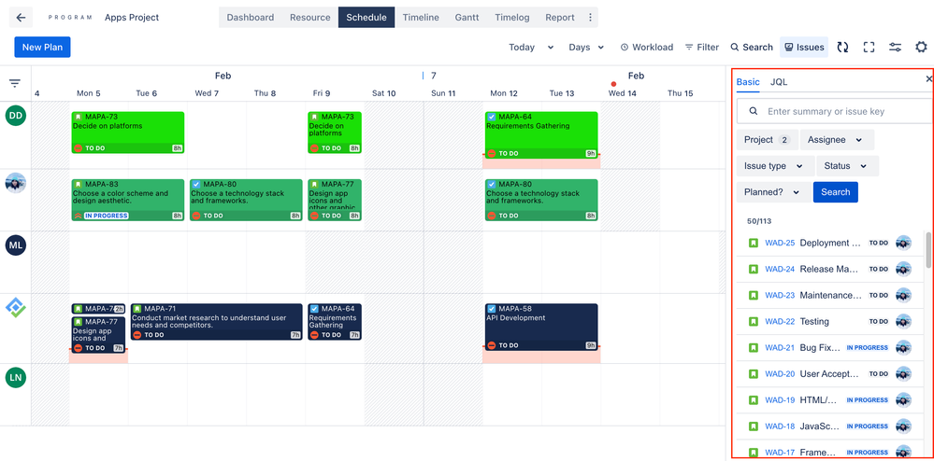
Task: Click the Wed 14 date header
Action: point(622,93)
